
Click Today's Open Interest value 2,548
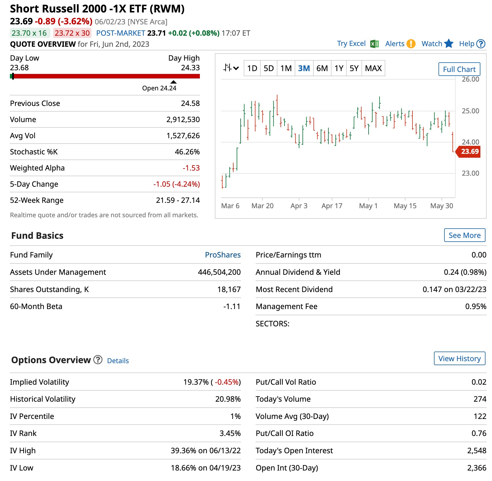pos(477,450)
